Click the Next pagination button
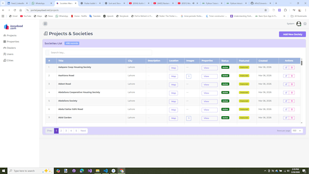 83,131
